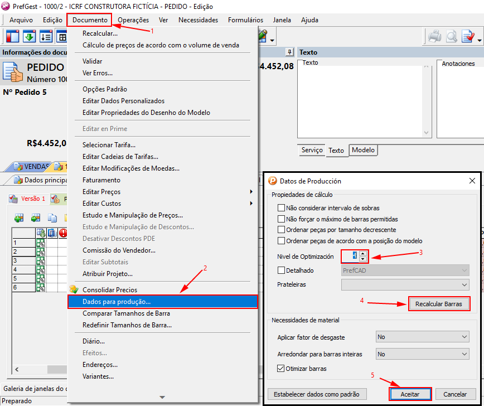Switch to the Modelo tab
Viewport: 484px width, 406px height.
point(363,150)
